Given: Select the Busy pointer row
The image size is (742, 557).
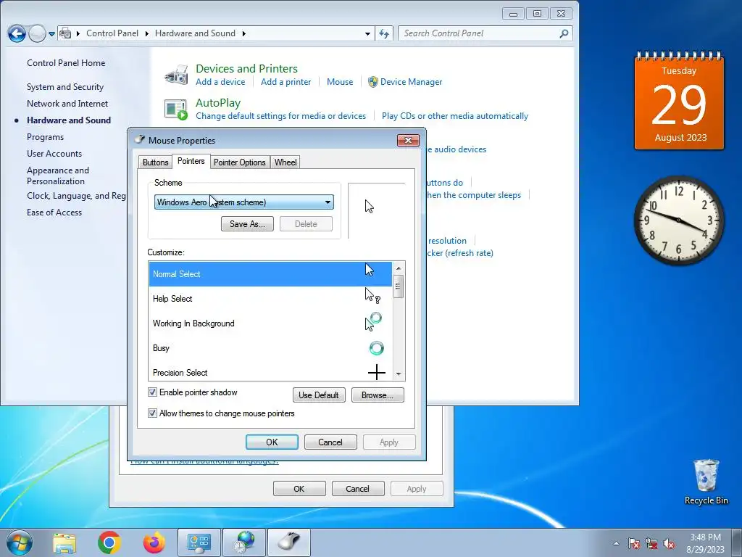Looking at the screenshot, I should coord(270,348).
